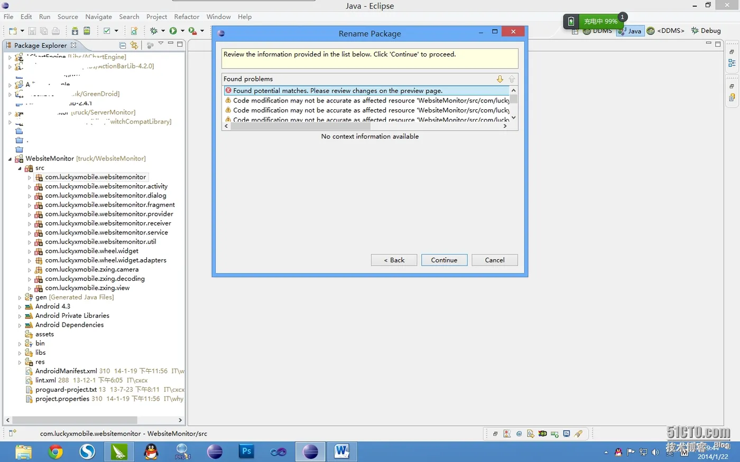
Task: Click the Package Explorer horizontal scrollbar
Action: (75, 420)
